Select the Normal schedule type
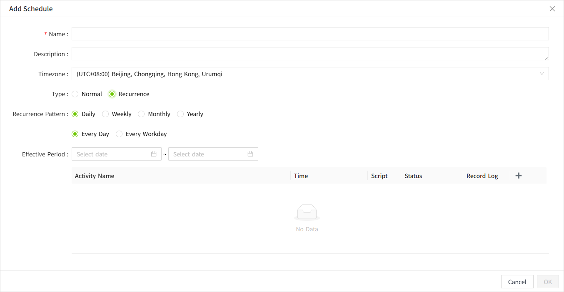The width and height of the screenshot is (564, 292). (x=75, y=94)
